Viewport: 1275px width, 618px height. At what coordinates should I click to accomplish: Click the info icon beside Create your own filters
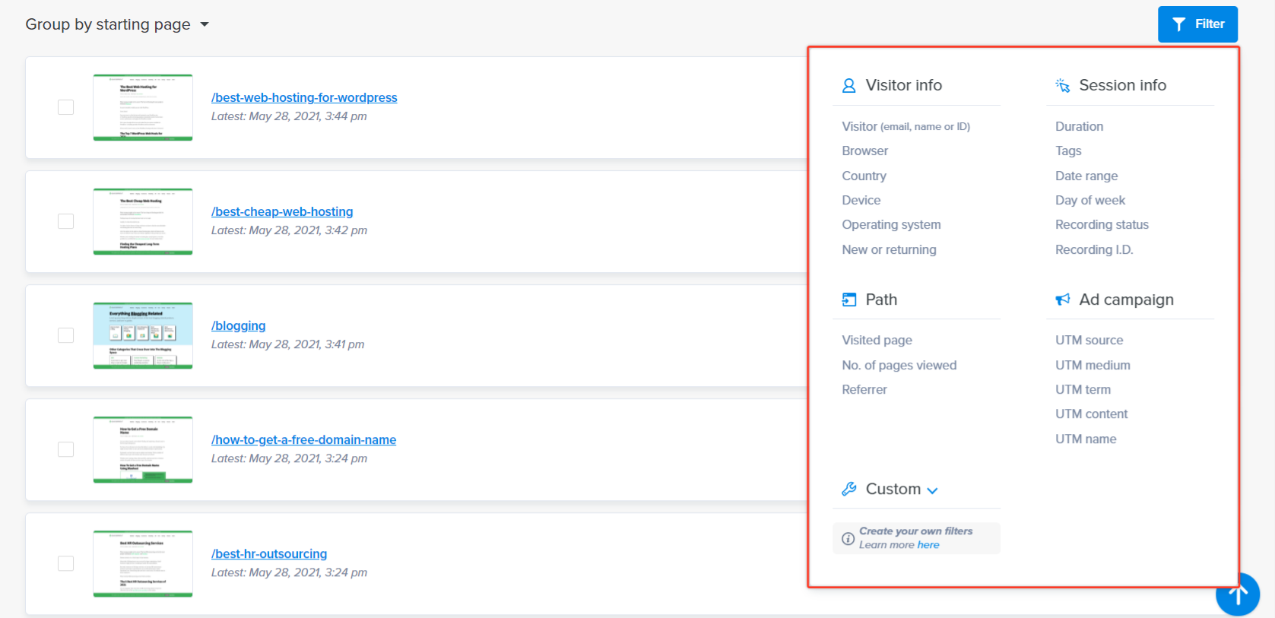848,538
